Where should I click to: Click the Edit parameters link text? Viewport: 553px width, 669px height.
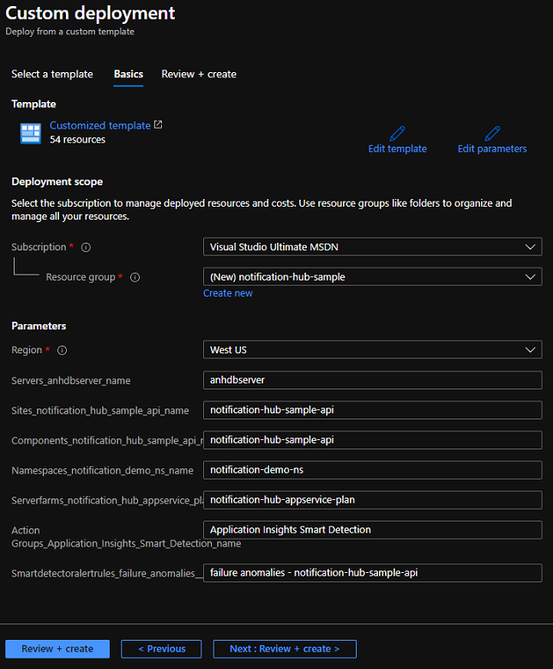tap(492, 149)
